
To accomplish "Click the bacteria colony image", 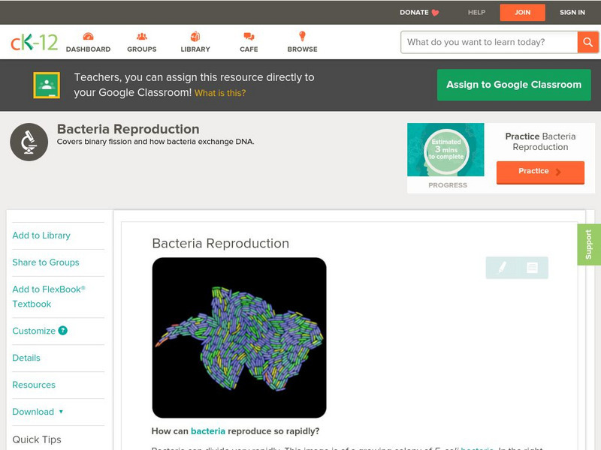I will click(x=239, y=337).
